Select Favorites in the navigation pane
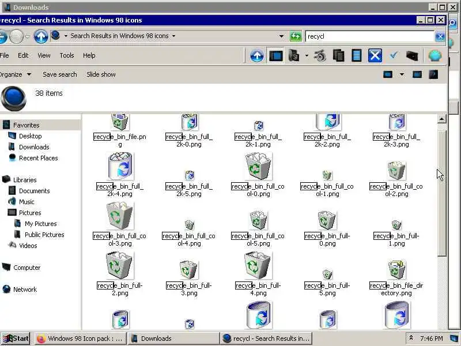Image resolution: width=461 pixels, height=346 pixels. pyautogui.click(x=26, y=125)
